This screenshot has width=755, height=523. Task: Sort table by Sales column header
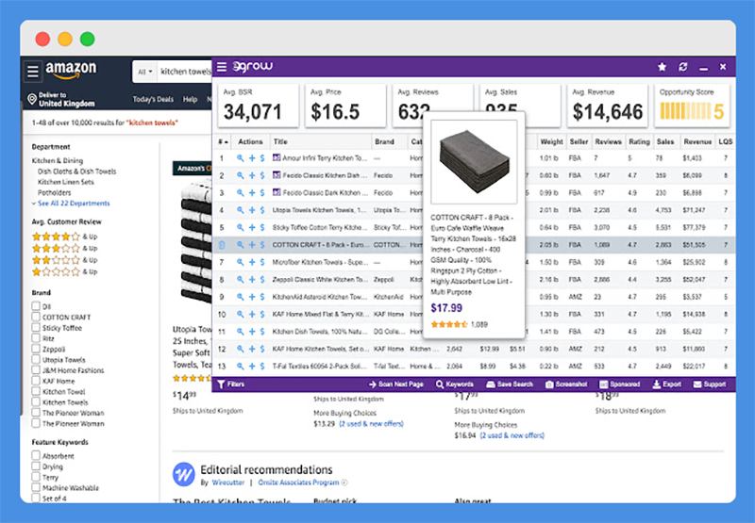pos(665,141)
